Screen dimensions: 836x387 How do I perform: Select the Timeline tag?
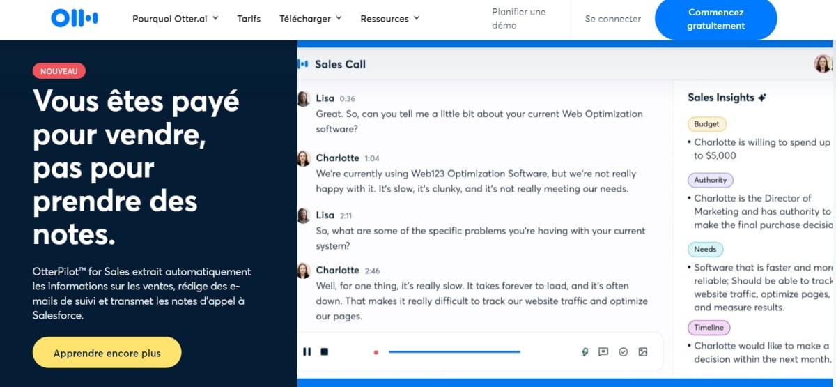pyautogui.click(x=709, y=327)
